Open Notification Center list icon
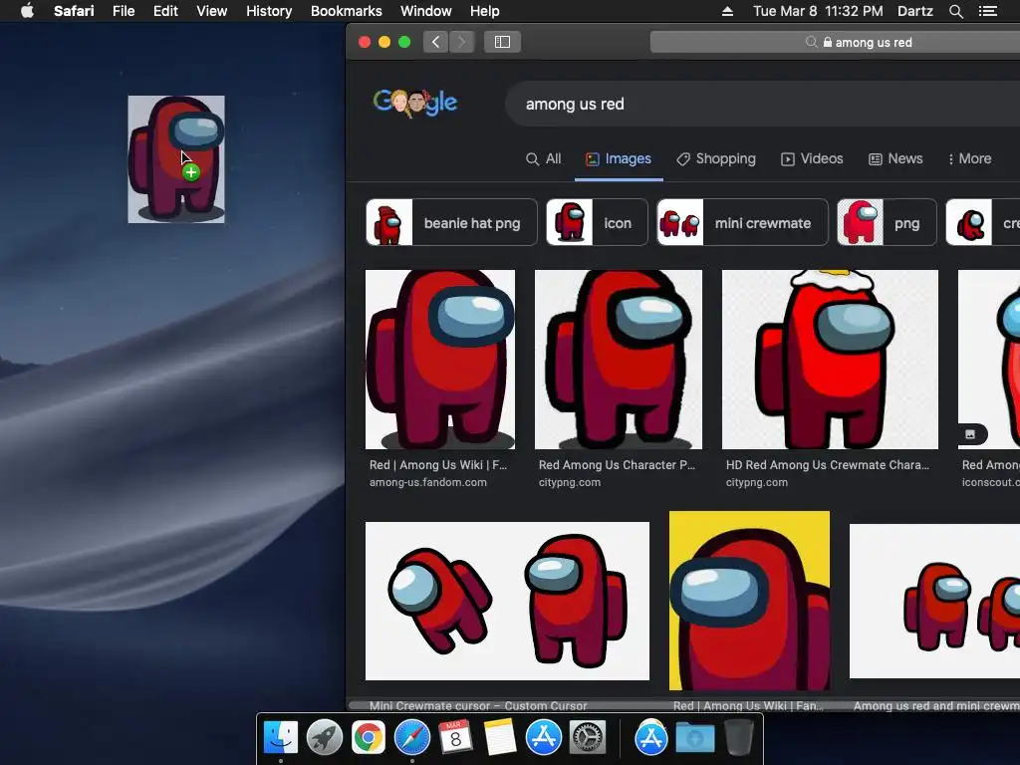This screenshot has height=765, width=1020. 987,11
